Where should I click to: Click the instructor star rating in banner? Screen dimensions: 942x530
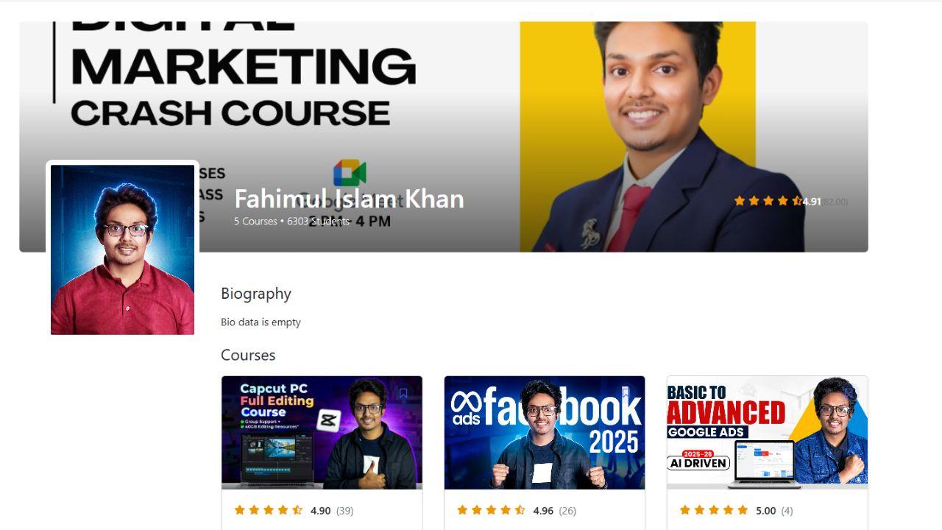tap(768, 201)
